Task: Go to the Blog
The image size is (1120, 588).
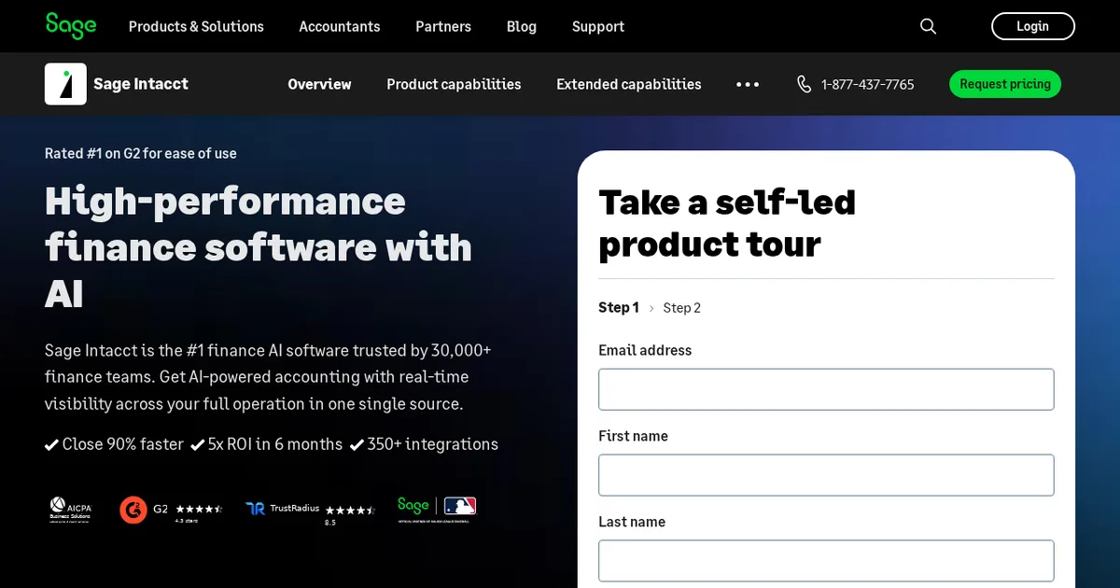Action: pos(522,26)
